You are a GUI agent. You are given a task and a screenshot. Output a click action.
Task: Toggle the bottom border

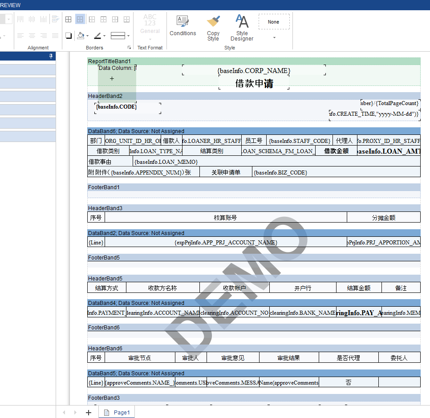(x=126, y=19)
